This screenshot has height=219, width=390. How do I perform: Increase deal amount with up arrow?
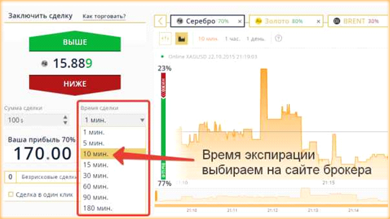[65, 117]
